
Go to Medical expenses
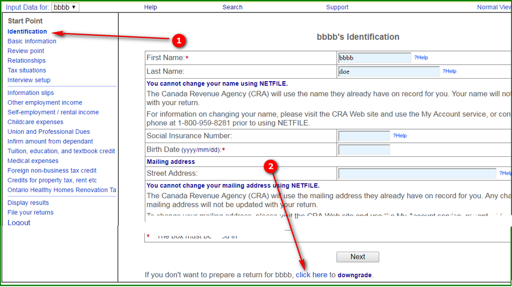coord(33,161)
